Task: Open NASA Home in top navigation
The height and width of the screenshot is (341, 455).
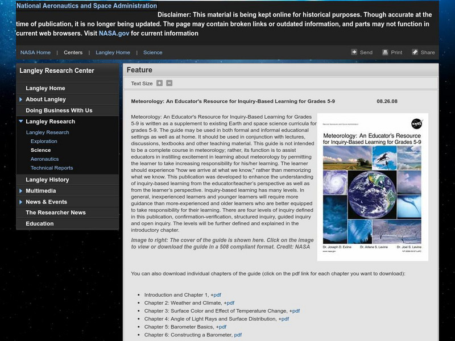Action: (35, 52)
